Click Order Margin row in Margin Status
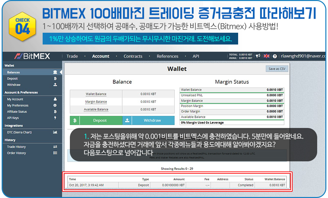Image resolution: width=328 pixels, height=198 pixels. click(x=232, y=111)
